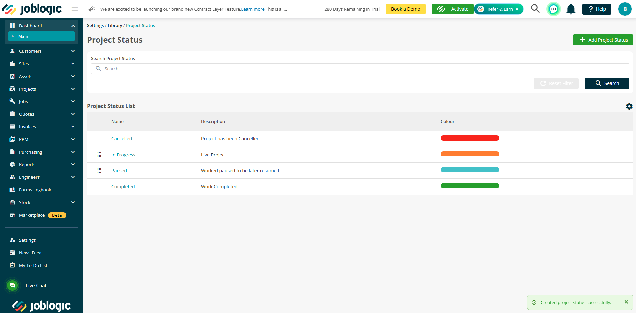
Task: Click the green Completed colour bar
Action: click(470, 186)
